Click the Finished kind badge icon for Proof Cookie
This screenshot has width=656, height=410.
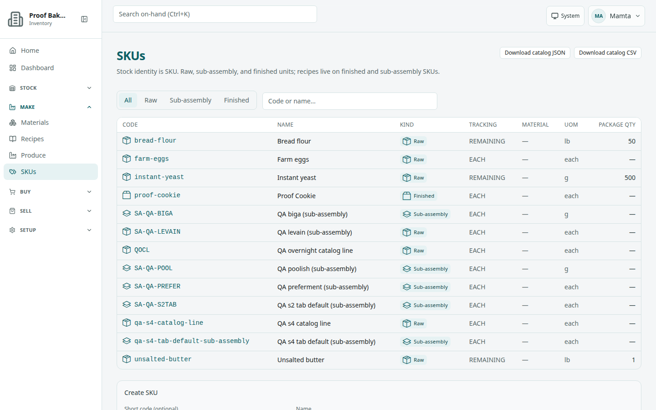407,196
